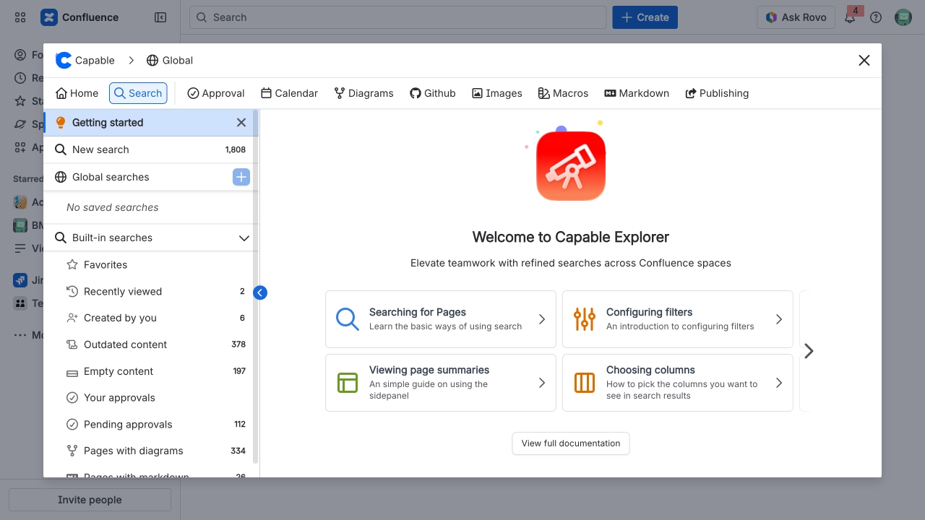Click the No saved searches text
Screen dimensions: 925x520
(113, 207)
